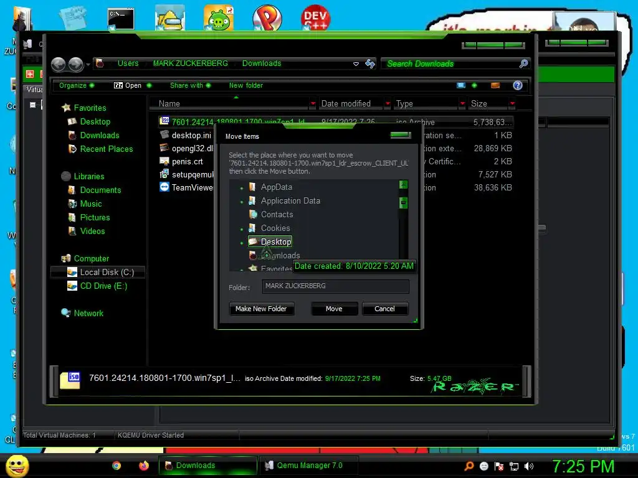Expand the Desktop folder node in dialog
Screen dimensions: 638x478
coord(242,243)
